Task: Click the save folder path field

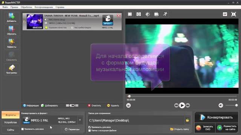Action: tap(136, 120)
